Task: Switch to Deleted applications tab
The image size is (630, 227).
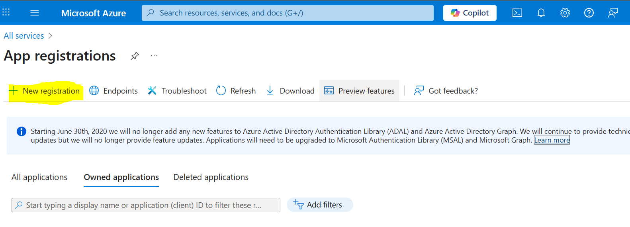Action: pyautogui.click(x=211, y=177)
